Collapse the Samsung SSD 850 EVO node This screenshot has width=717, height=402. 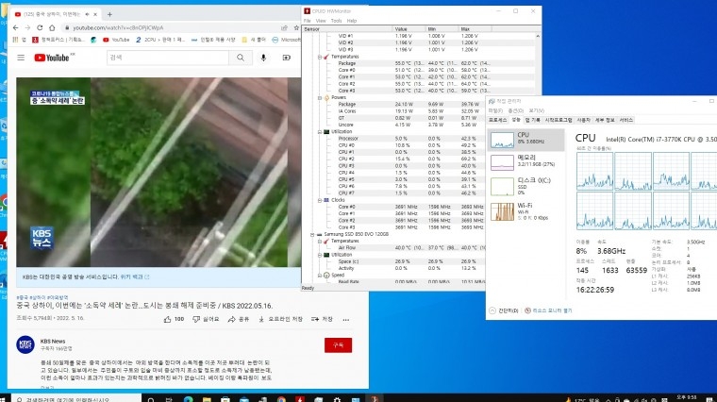[x=313, y=234]
